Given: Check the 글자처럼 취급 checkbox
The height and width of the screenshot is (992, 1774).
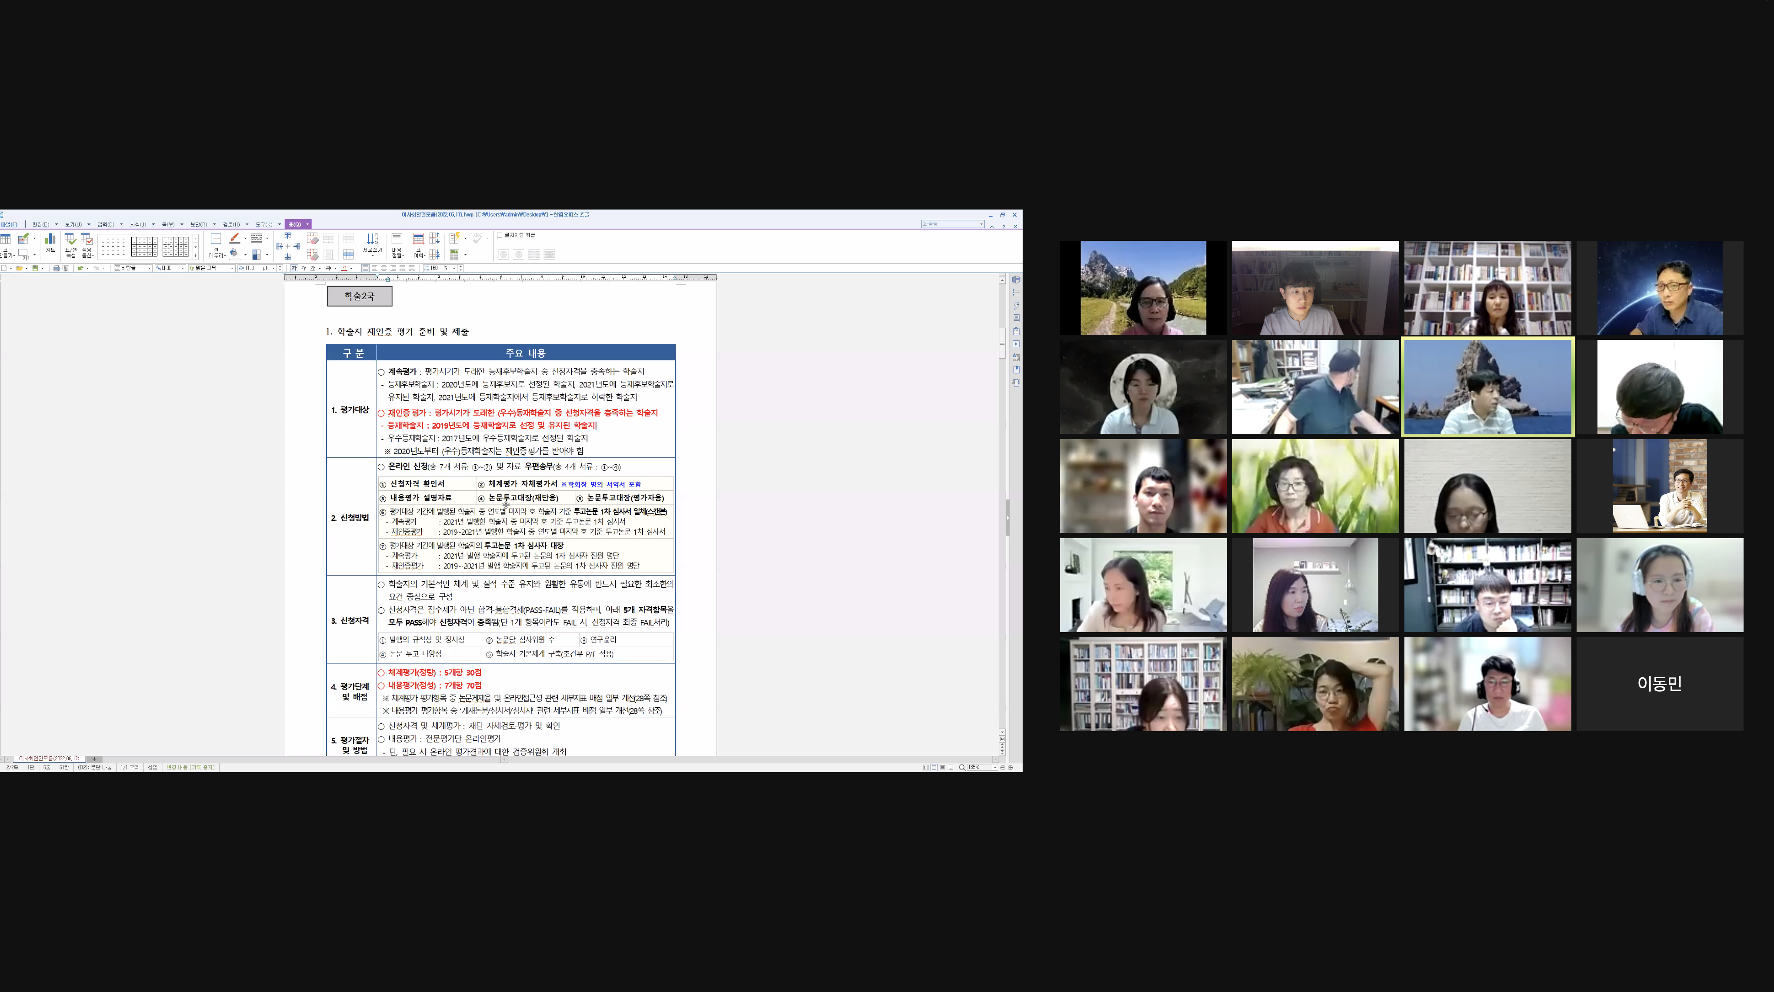Looking at the screenshot, I should click(x=500, y=236).
